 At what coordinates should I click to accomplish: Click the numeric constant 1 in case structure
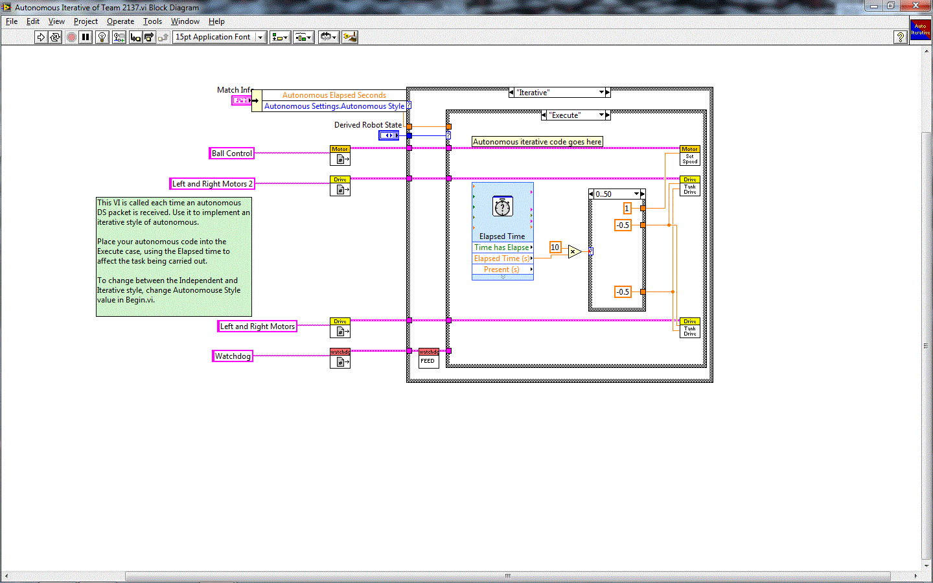627,209
